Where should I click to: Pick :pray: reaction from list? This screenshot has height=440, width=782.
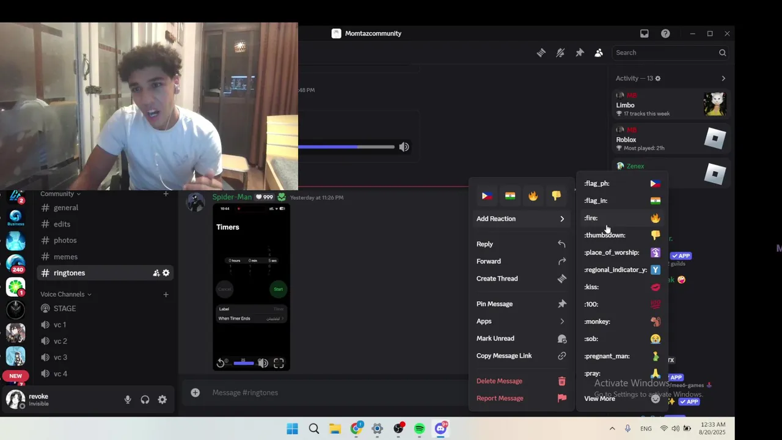coord(622,373)
